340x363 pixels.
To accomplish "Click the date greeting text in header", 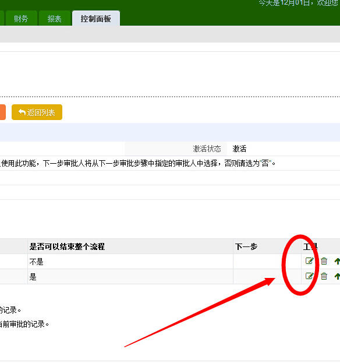I will point(298,3).
